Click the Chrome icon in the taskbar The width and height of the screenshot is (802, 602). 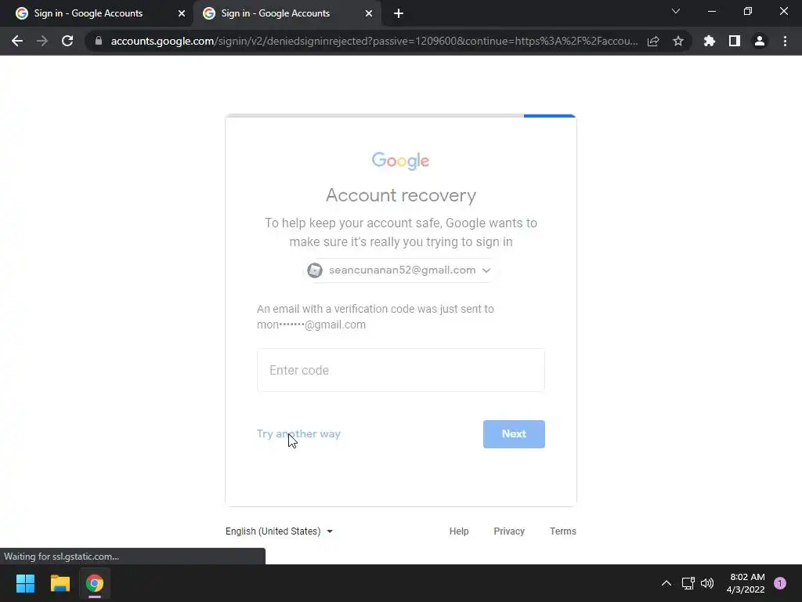point(95,583)
